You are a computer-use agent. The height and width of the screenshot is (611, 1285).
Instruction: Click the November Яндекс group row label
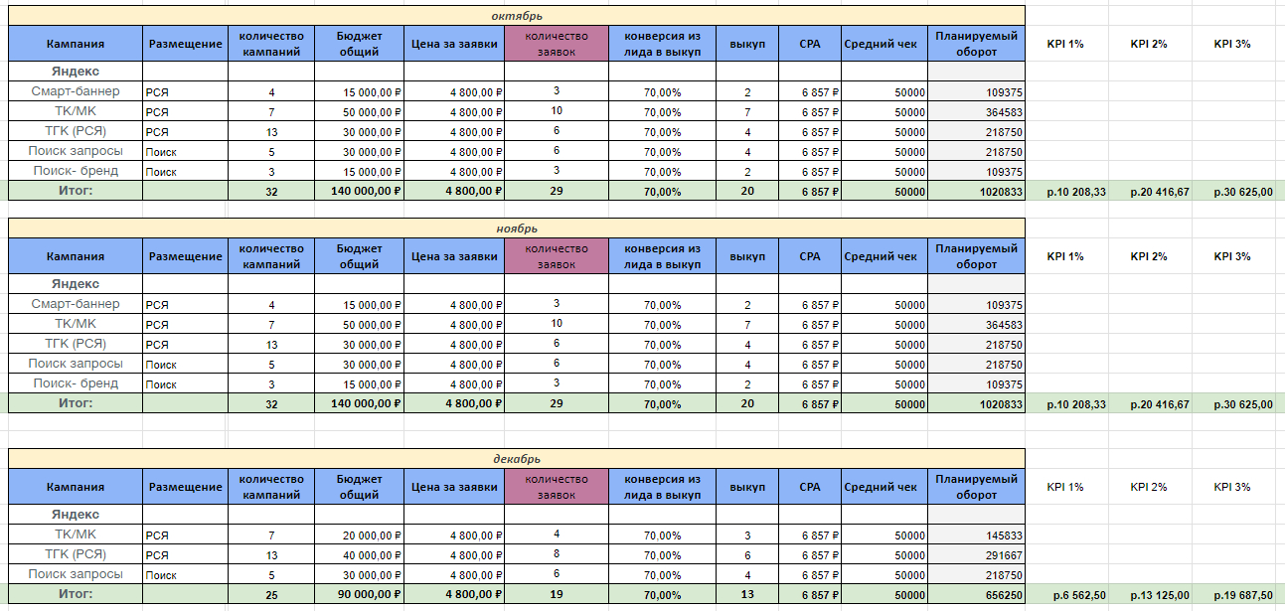(x=76, y=284)
